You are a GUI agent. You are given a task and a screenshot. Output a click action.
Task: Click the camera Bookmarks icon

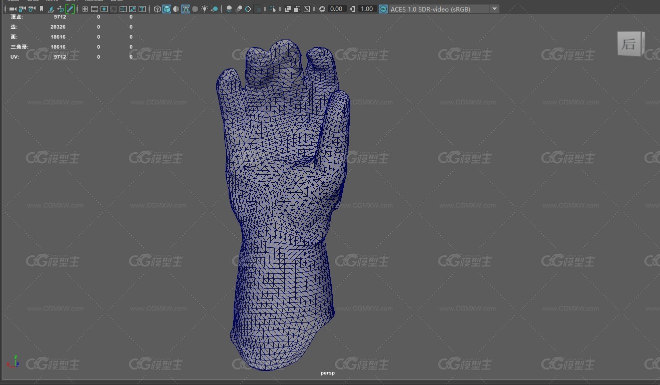[42, 9]
